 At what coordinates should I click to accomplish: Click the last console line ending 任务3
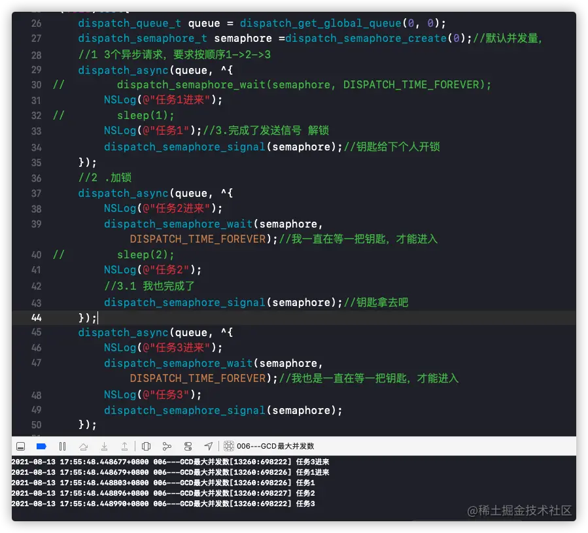[163, 504]
